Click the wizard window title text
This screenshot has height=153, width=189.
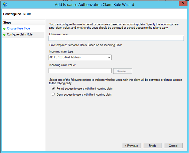[94, 5]
